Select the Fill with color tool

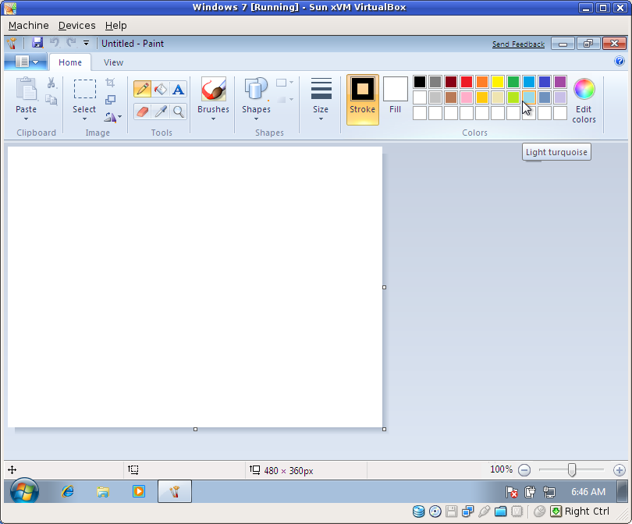coord(160,89)
